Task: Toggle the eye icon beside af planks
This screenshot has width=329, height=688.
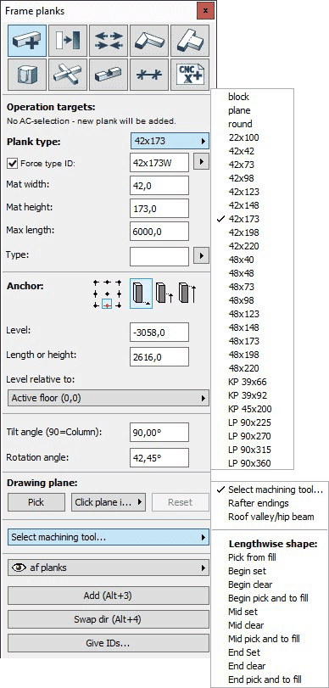Action: [x=19, y=568]
